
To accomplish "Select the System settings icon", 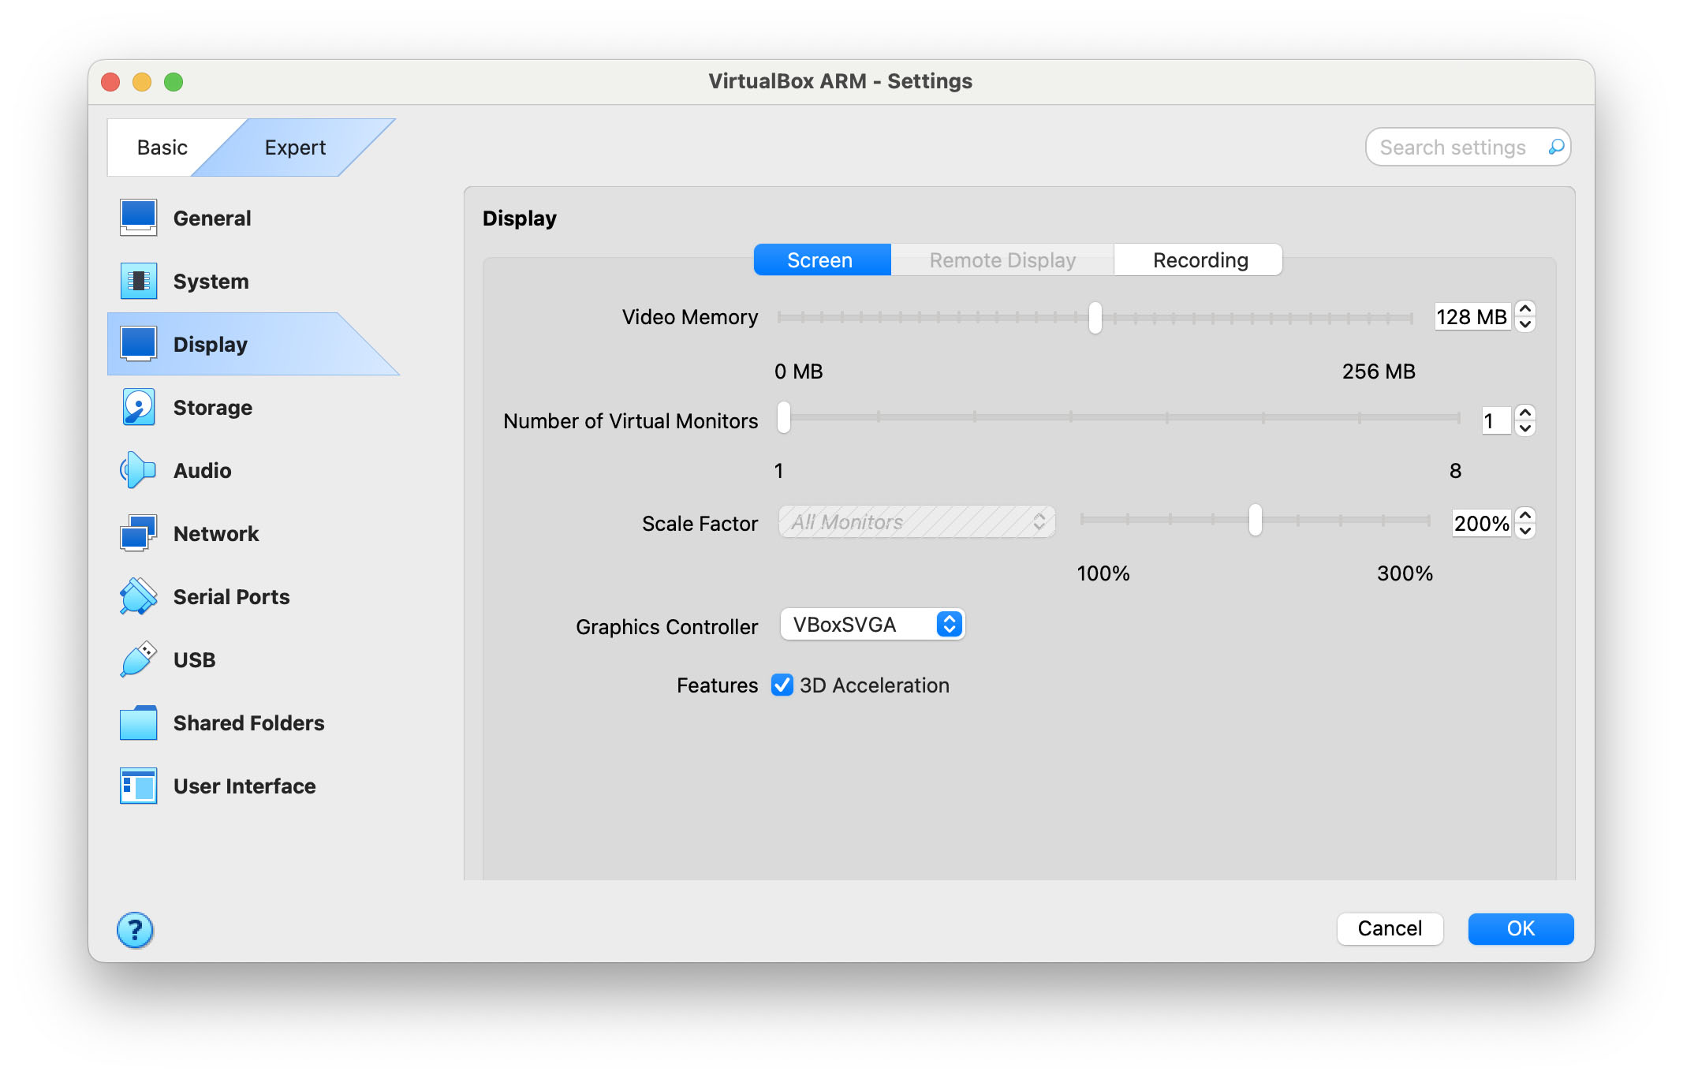I will click(x=139, y=281).
